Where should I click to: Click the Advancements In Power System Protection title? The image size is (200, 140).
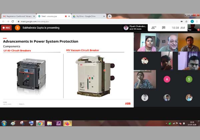[x=41, y=41]
